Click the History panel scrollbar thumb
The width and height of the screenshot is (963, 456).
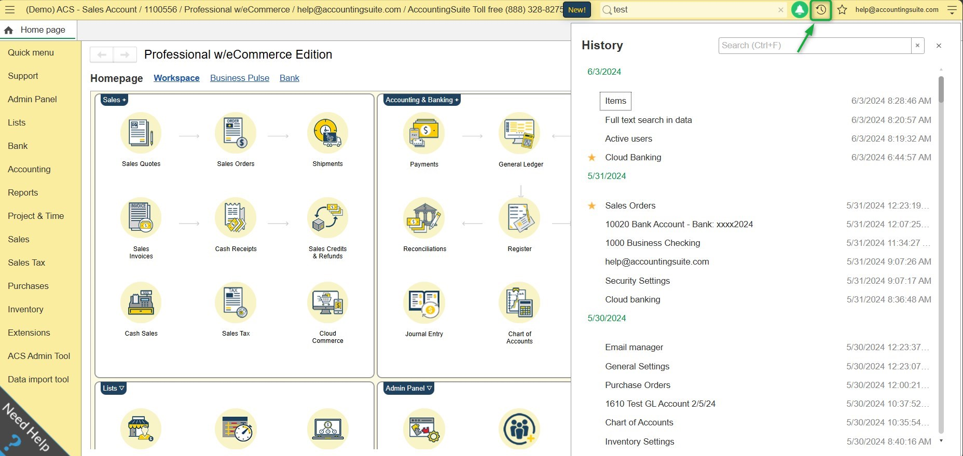point(941,89)
